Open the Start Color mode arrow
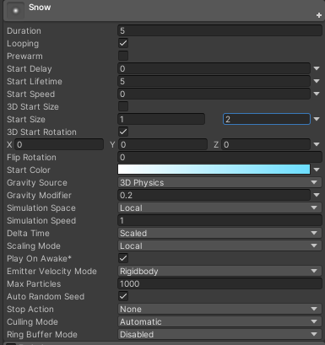 pyautogui.click(x=317, y=170)
